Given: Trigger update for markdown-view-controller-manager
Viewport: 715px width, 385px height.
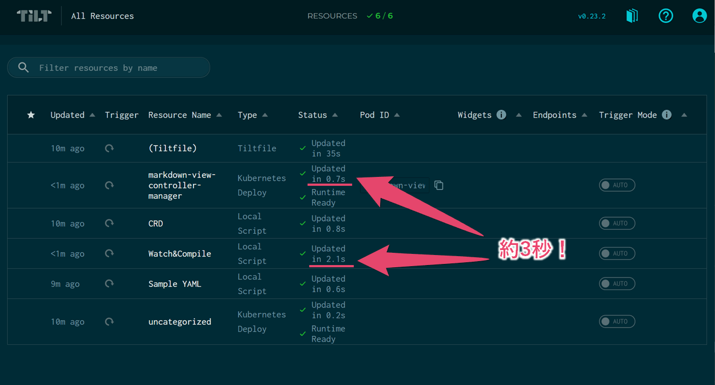Looking at the screenshot, I should [109, 185].
